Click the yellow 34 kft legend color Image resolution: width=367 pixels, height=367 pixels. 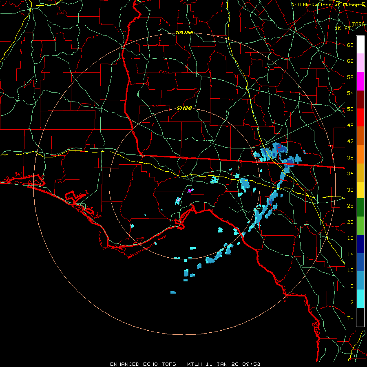click(x=360, y=190)
